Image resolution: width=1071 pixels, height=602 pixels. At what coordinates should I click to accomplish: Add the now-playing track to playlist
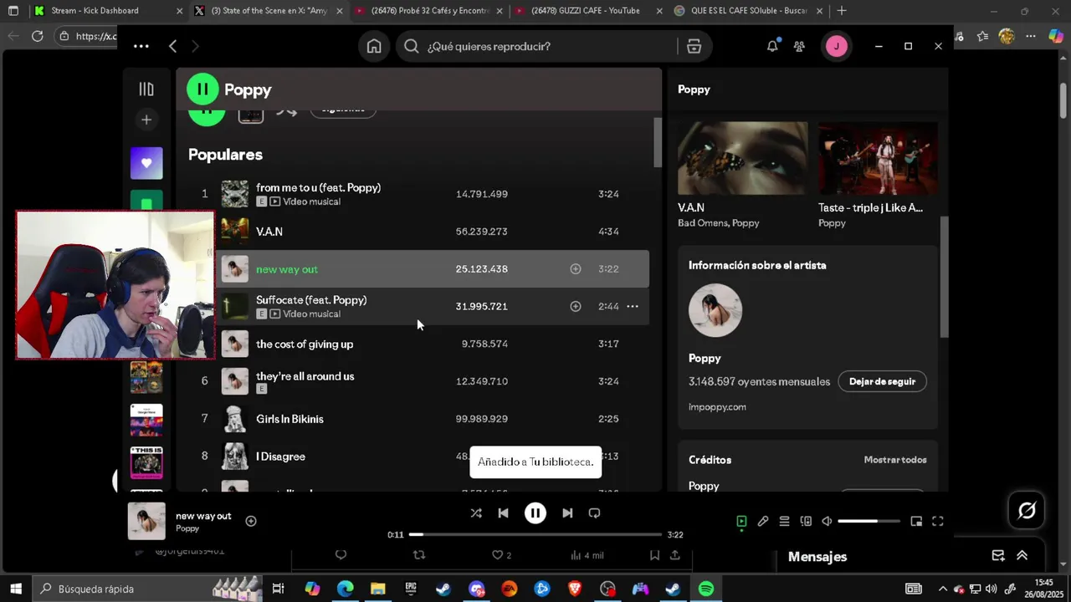pos(251,521)
